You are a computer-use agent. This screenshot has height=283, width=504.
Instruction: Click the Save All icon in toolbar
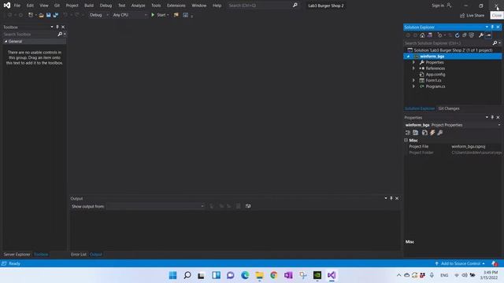point(56,15)
